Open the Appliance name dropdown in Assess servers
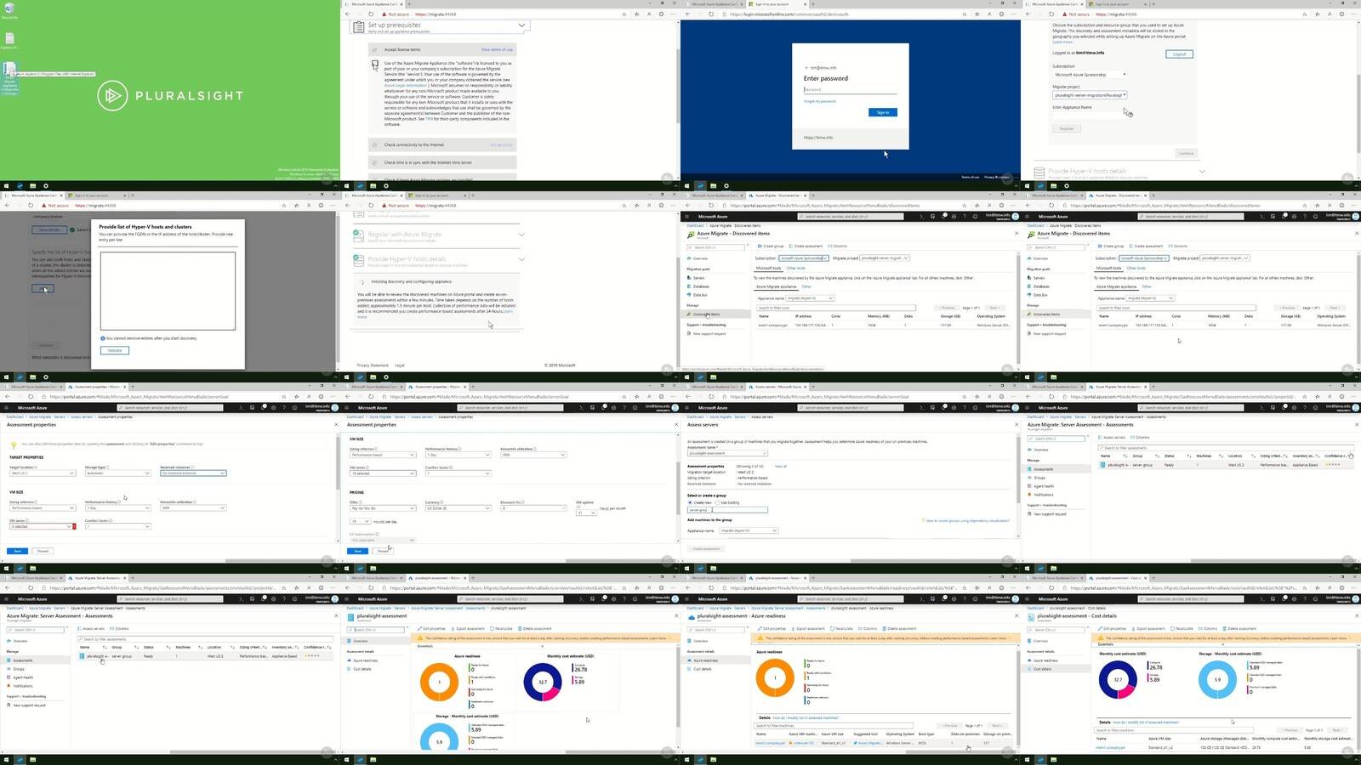Viewport: 1361px width, 765px height. click(748, 530)
